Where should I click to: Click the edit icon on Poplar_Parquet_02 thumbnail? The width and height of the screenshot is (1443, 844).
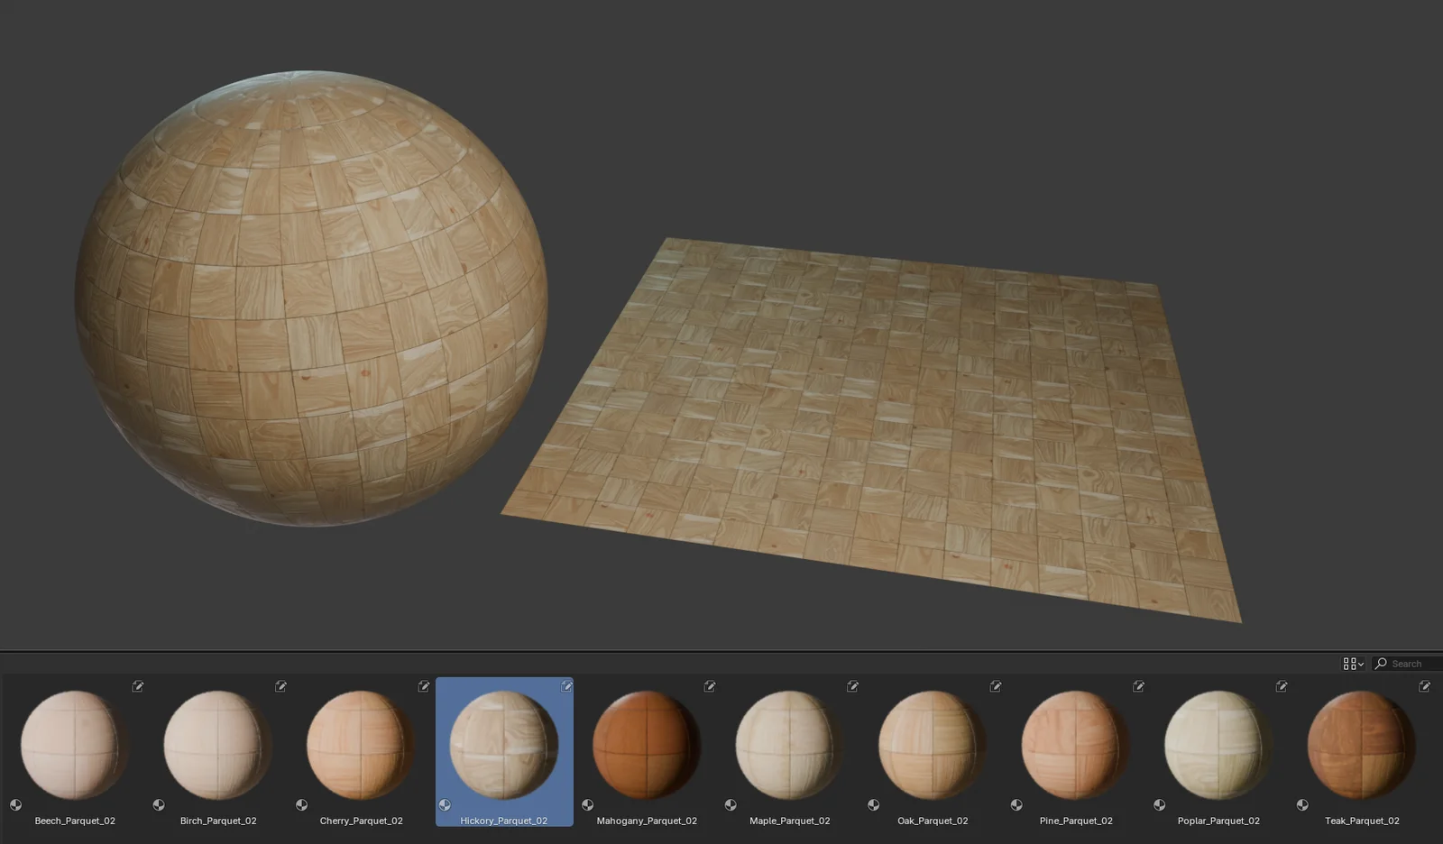1282,686
